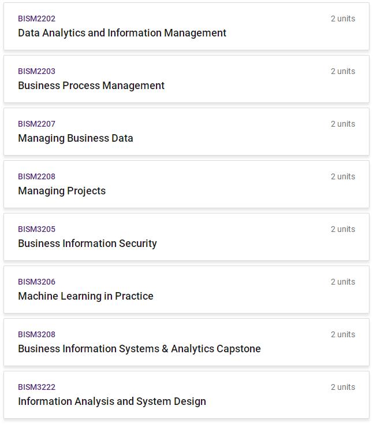The width and height of the screenshot is (373, 424).
Task: Open the Managing Business Data title
Action: tap(76, 138)
